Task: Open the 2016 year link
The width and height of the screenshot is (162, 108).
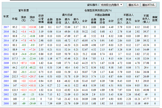Action: click(x=6, y=32)
